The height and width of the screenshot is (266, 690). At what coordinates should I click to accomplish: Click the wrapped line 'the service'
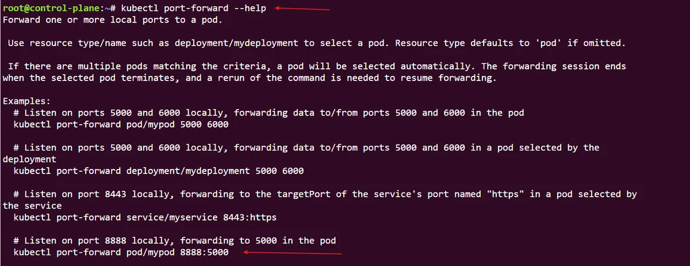click(x=32, y=206)
